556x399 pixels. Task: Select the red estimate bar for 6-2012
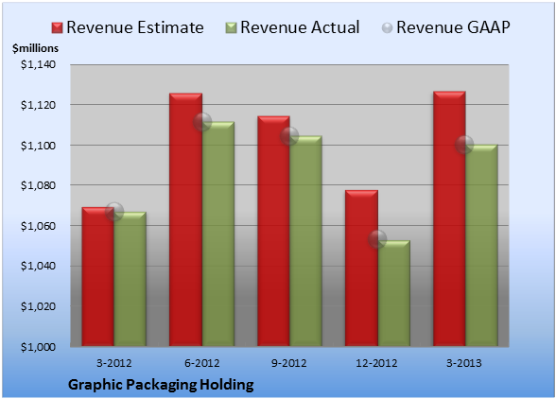coord(185,219)
